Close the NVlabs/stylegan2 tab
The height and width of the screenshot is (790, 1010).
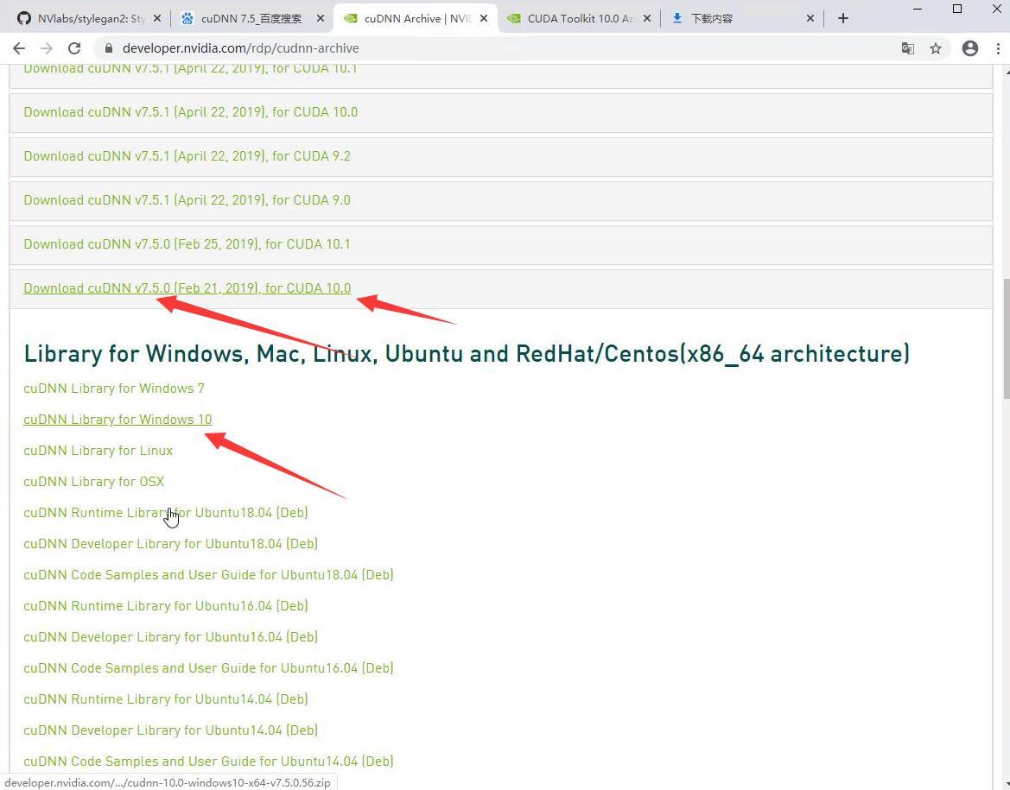click(x=156, y=19)
